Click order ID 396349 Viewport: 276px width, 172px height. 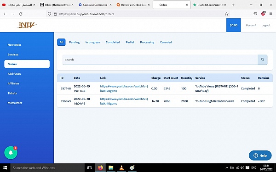(66, 101)
